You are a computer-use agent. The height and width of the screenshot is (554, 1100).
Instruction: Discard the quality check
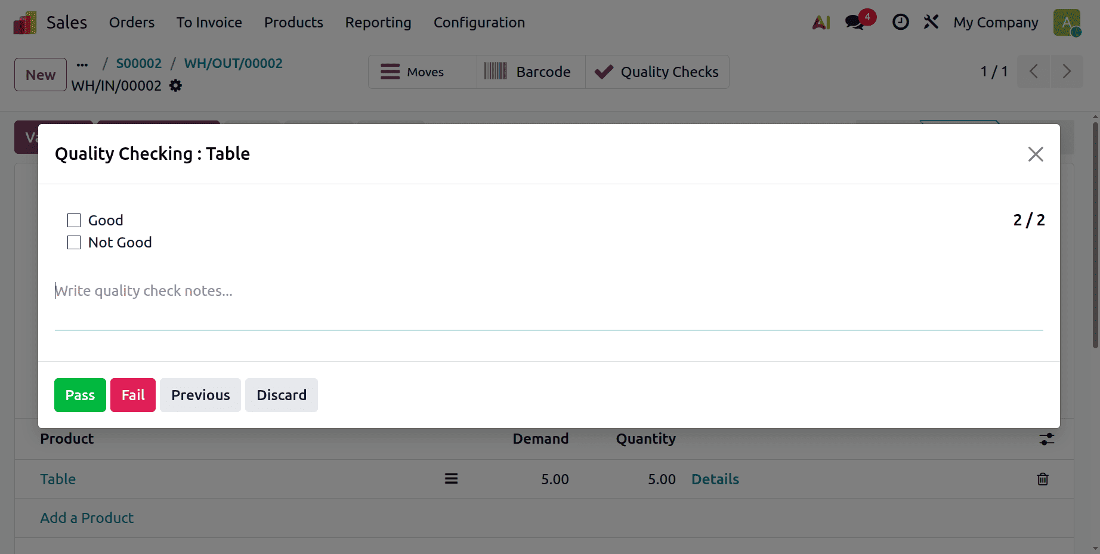[x=282, y=395]
